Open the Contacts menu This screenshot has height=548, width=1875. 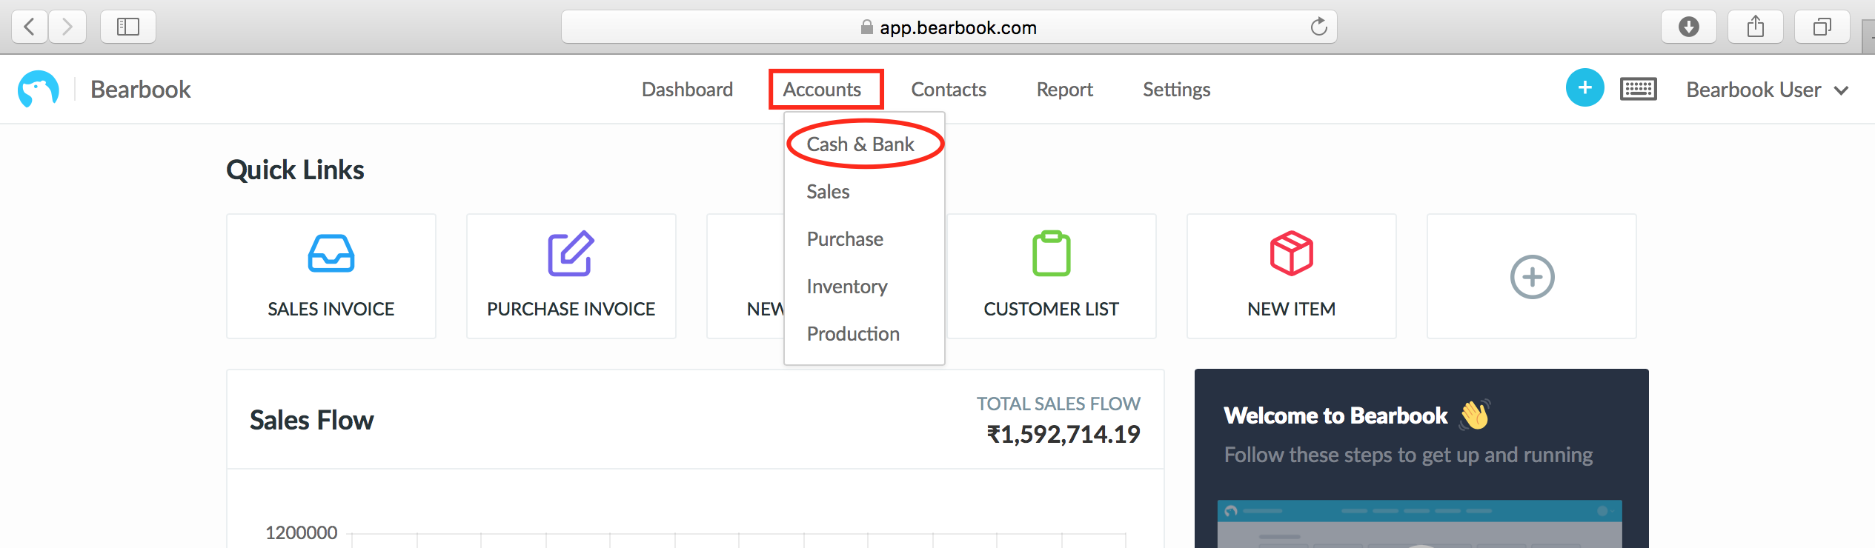point(948,90)
